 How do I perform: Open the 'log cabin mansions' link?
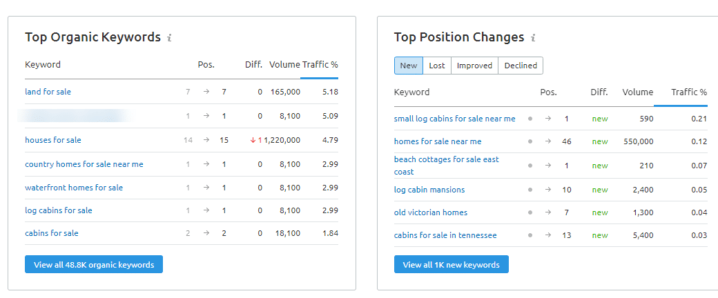[x=429, y=190]
